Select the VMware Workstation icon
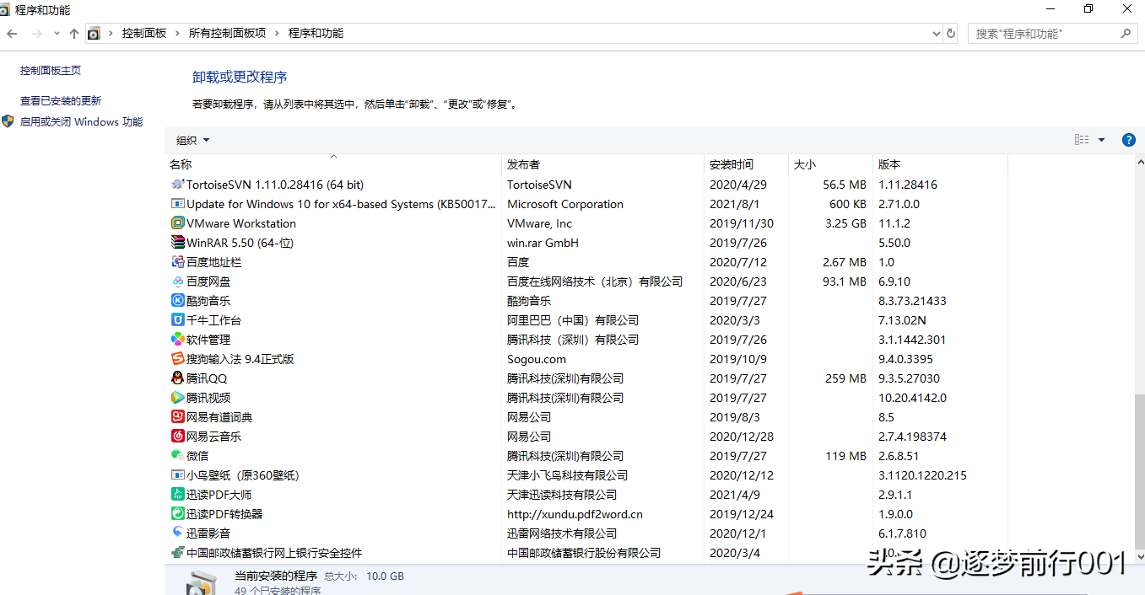This screenshot has height=595, width=1145. pyautogui.click(x=177, y=223)
